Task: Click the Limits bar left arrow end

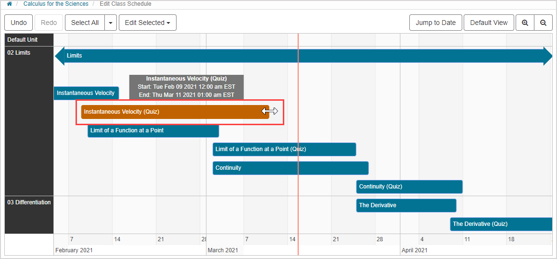Action: pos(60,56)
